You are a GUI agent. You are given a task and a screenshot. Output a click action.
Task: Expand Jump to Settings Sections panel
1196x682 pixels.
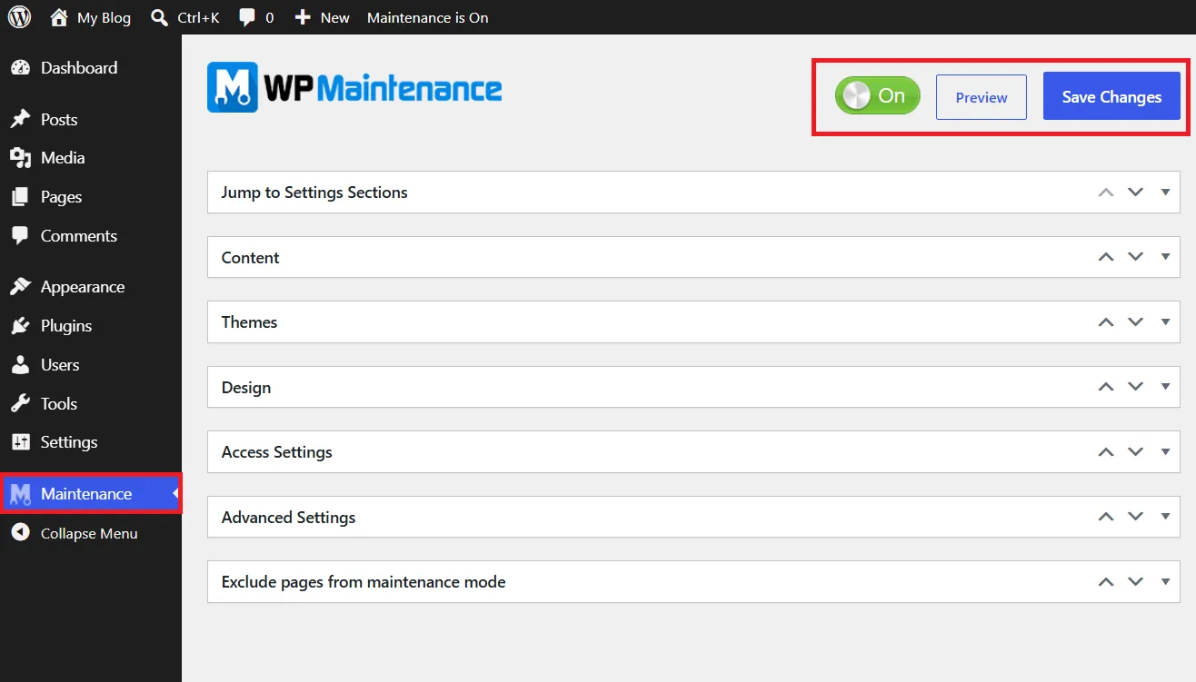coord(1165,192)
